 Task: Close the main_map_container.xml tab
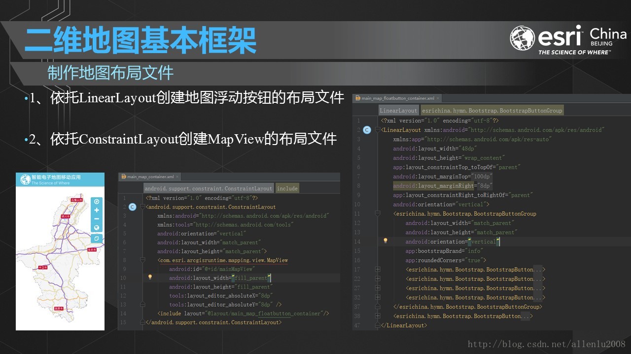[x=178, y=177]
